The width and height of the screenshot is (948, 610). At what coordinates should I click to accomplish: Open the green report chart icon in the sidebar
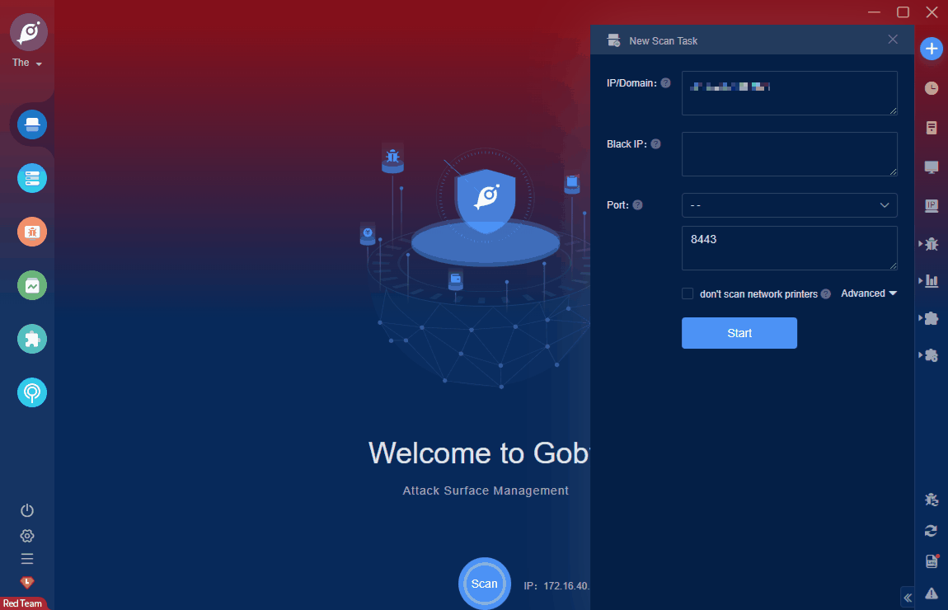pos(32,285)
